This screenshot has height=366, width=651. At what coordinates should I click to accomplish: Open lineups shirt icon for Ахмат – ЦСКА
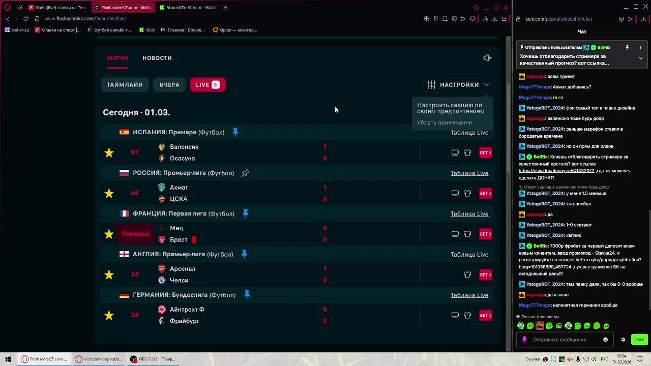[x=467, y=193]
